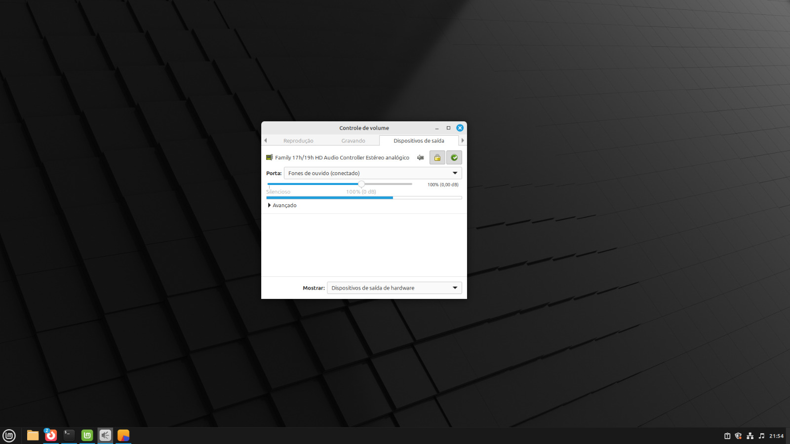
Task: Launch the red browser icon in the panel
Action: 51,435
